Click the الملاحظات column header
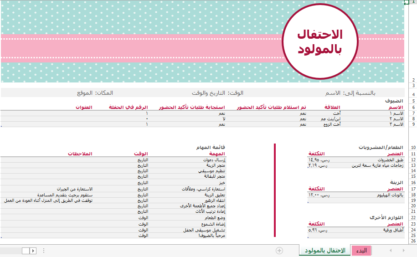 80,154
